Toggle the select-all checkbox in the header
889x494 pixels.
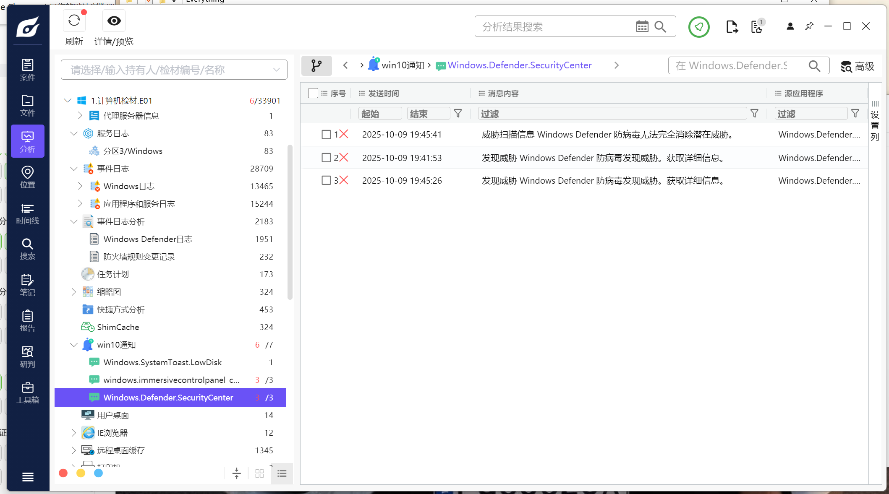tap(313, 93)
